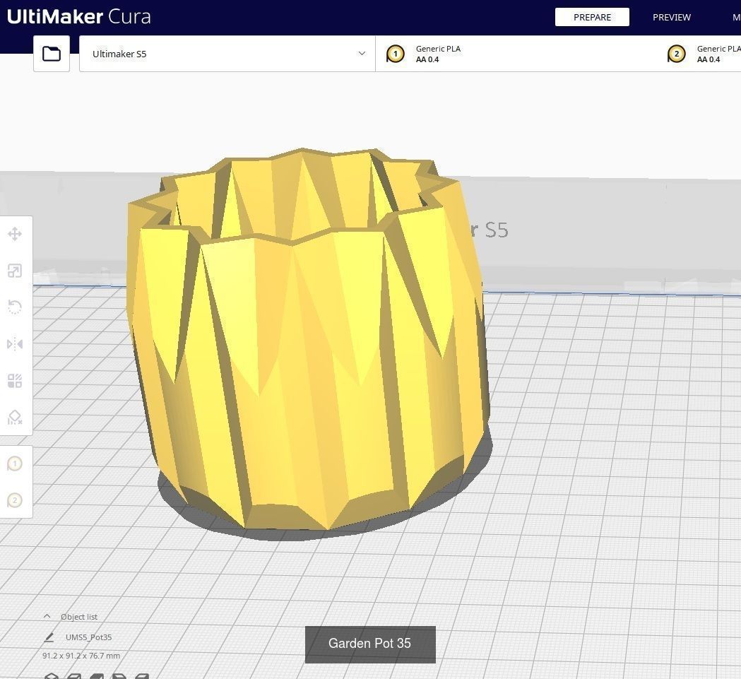Open the Ultimaker S5 printer dropdown
741x679 pixels.
point(227,54)
